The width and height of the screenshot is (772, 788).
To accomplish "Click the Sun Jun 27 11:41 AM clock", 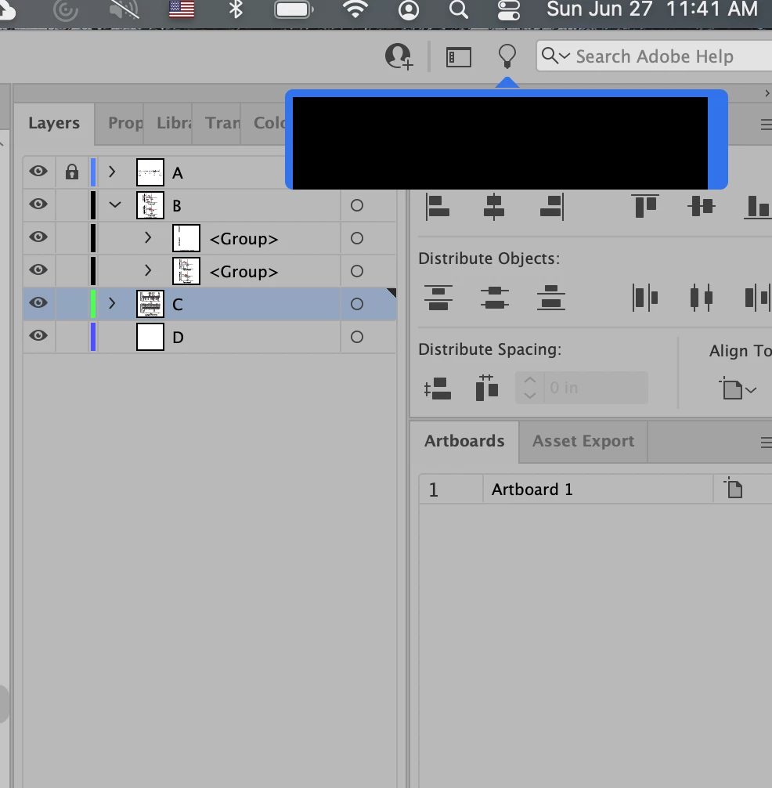I will tap(652, 9).
